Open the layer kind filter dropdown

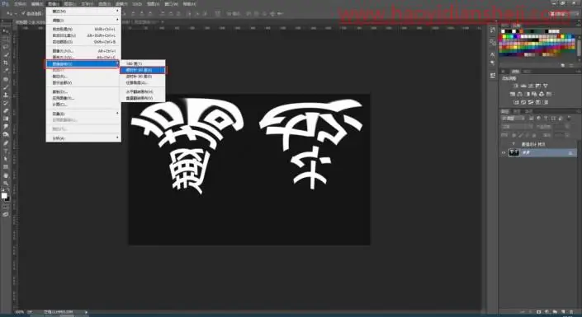513,118
